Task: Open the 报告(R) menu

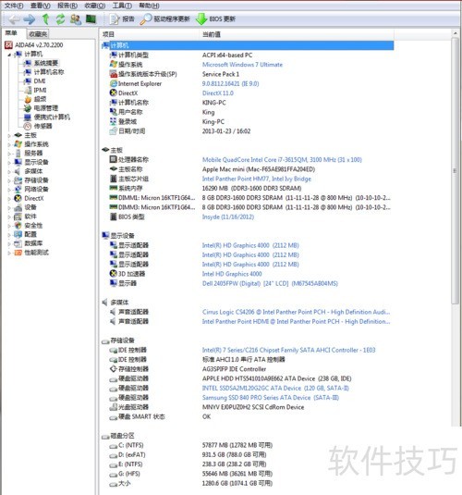Action: (x=67, y=6)
